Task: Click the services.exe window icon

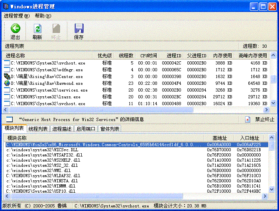Action: click(x=7, y=90)
